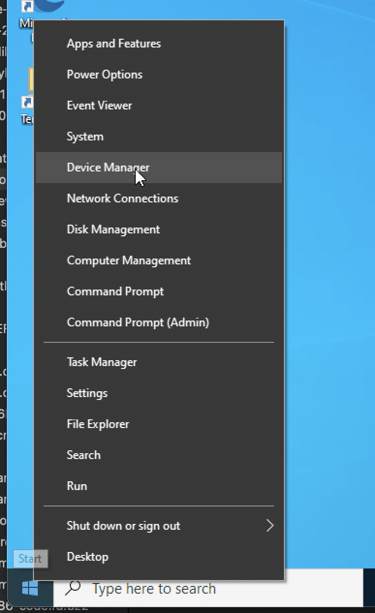This screenshot has width=375, height=613.
Task: Select the System menu entry
Action: [159, 137]
